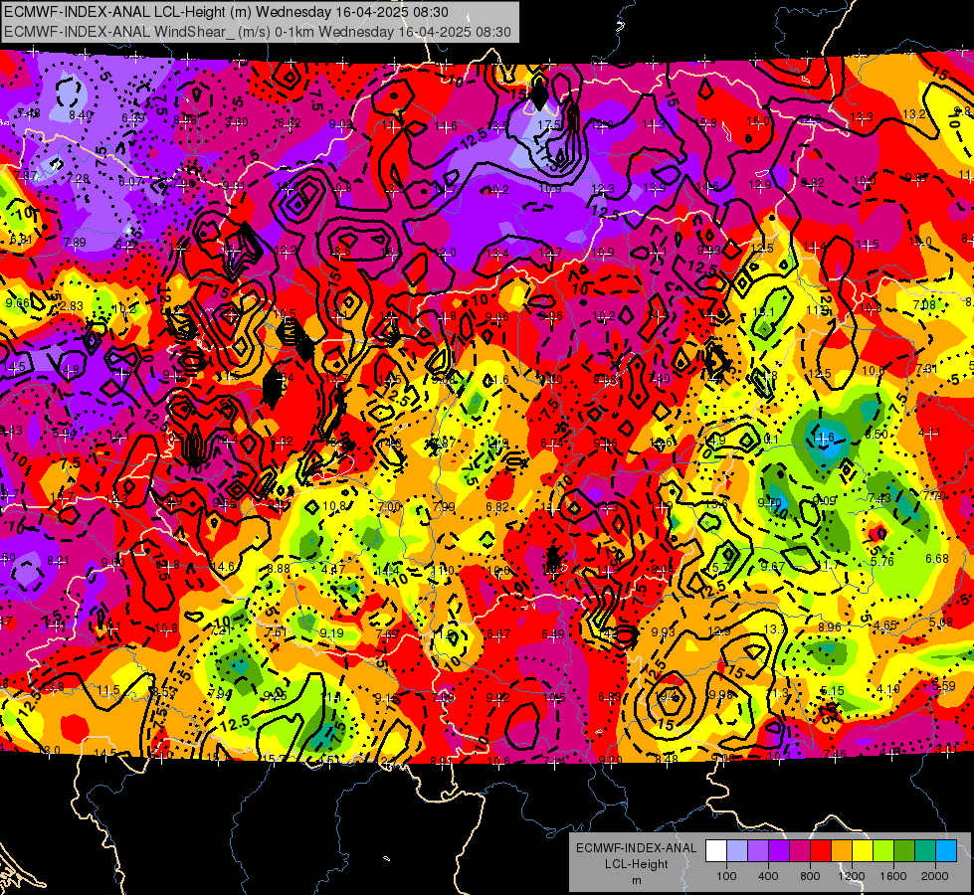Screen dimensions: 974x895
Task: Click the 8.04 grid value
Action: [662, 569]
